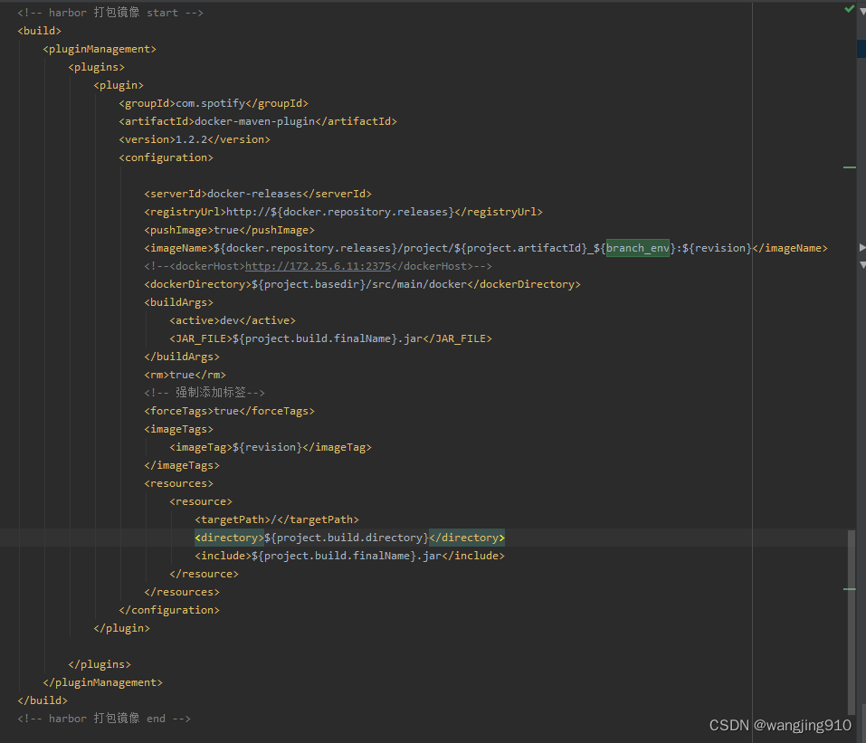Click the registryUrl line
Viewport: 866px width, 743px height.
coord(343,212)
